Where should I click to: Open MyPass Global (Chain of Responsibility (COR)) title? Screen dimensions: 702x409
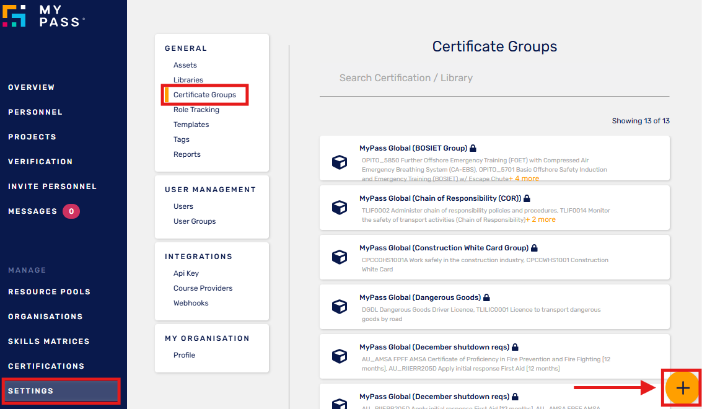[441, 198]
